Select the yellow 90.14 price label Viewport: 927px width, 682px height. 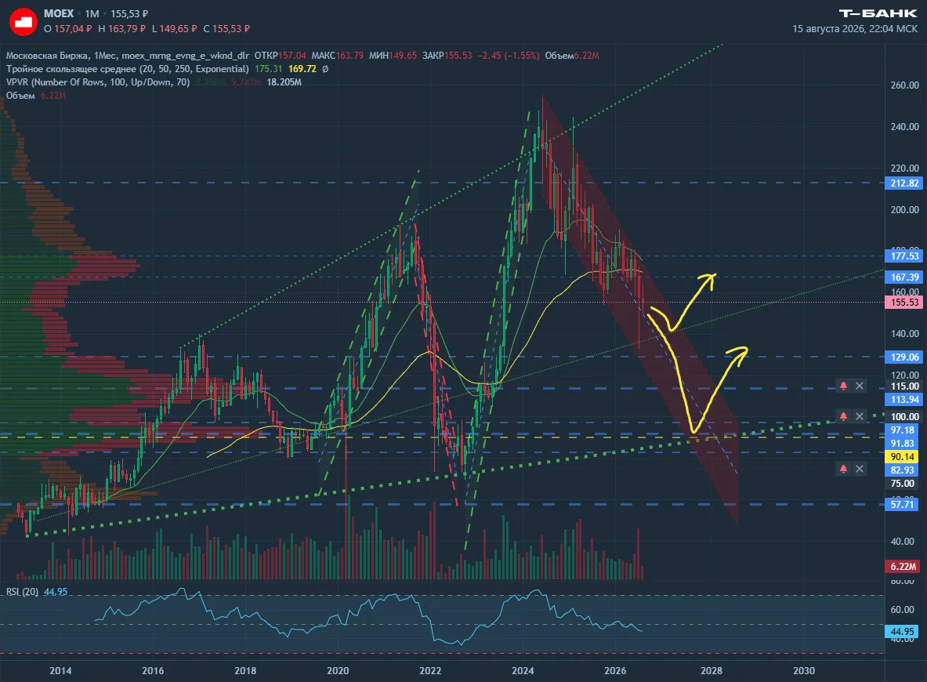click(902, 457)
